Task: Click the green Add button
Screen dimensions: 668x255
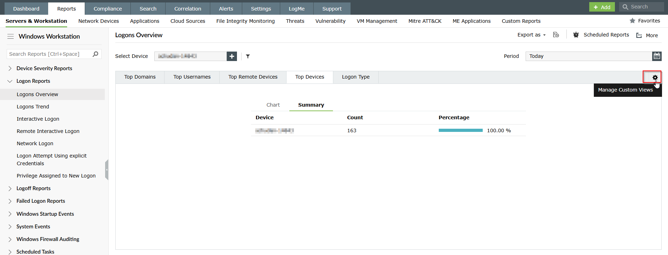Action: coord(602,7)
